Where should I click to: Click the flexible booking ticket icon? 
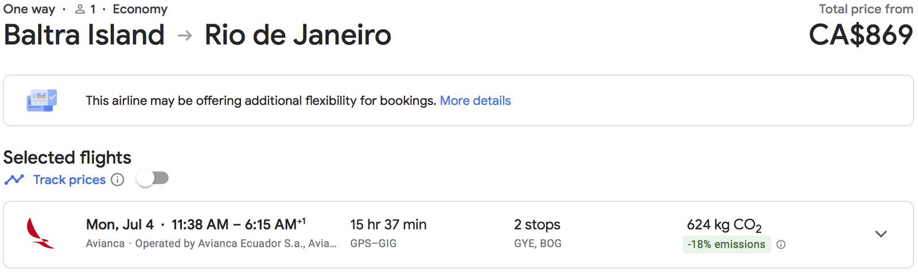(x=41, y=100)
